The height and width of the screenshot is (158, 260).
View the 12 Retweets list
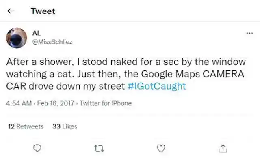[26, 126]
